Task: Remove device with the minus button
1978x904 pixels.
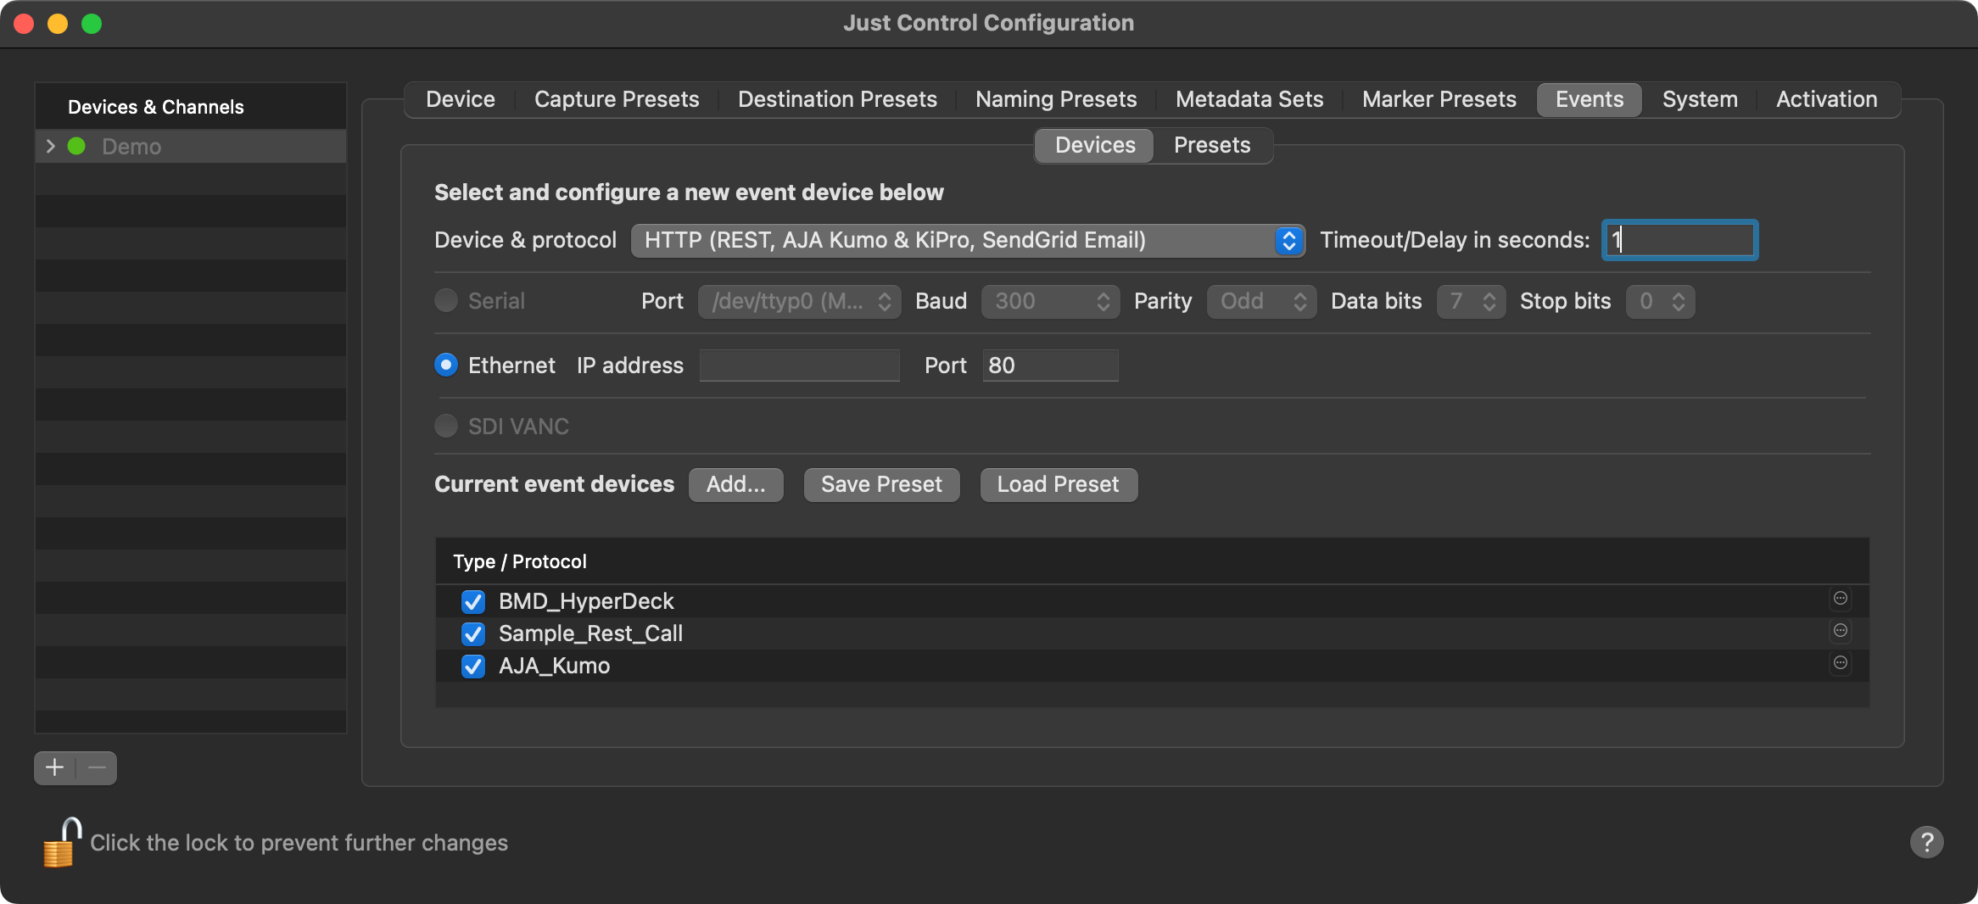Action: [x=97, y=767]
